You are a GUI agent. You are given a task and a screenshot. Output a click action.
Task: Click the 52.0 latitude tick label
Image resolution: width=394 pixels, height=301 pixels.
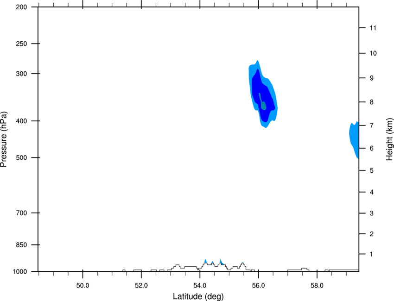coord(141,286)
